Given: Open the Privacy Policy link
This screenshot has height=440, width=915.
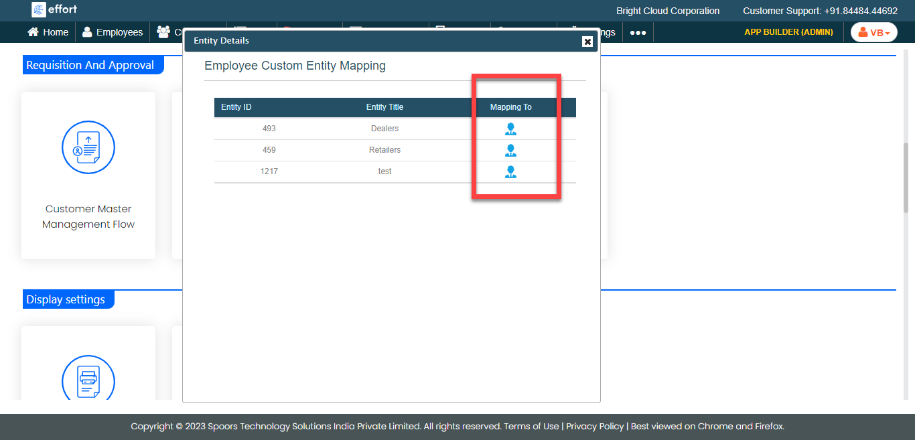Looking at the screenshot, I should 595,427.
